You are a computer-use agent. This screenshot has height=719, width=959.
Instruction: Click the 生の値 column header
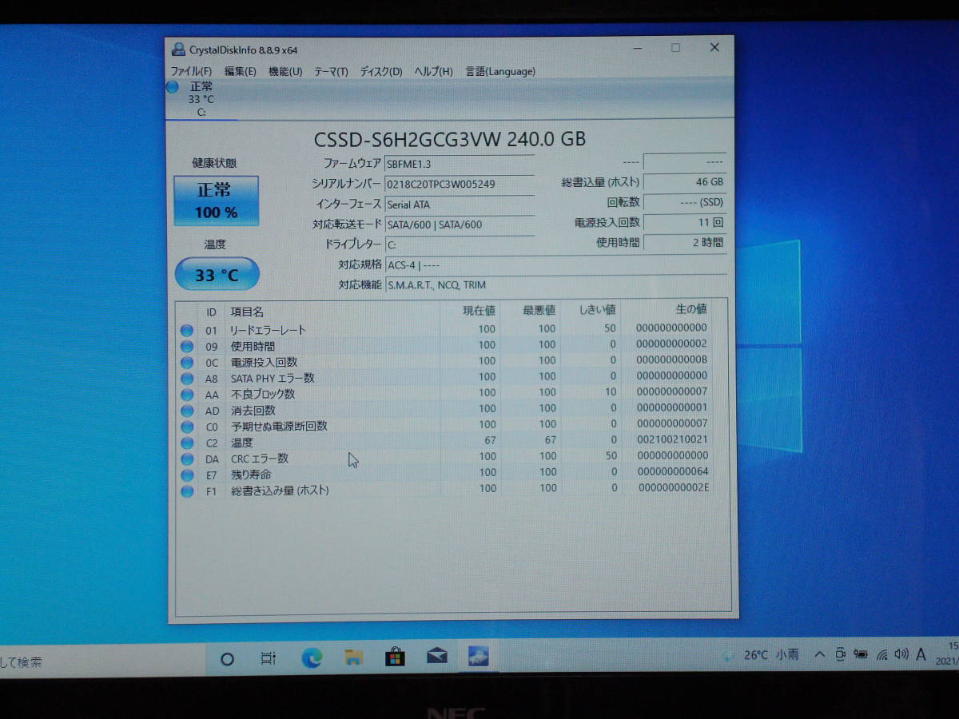[x=690, y=308]
